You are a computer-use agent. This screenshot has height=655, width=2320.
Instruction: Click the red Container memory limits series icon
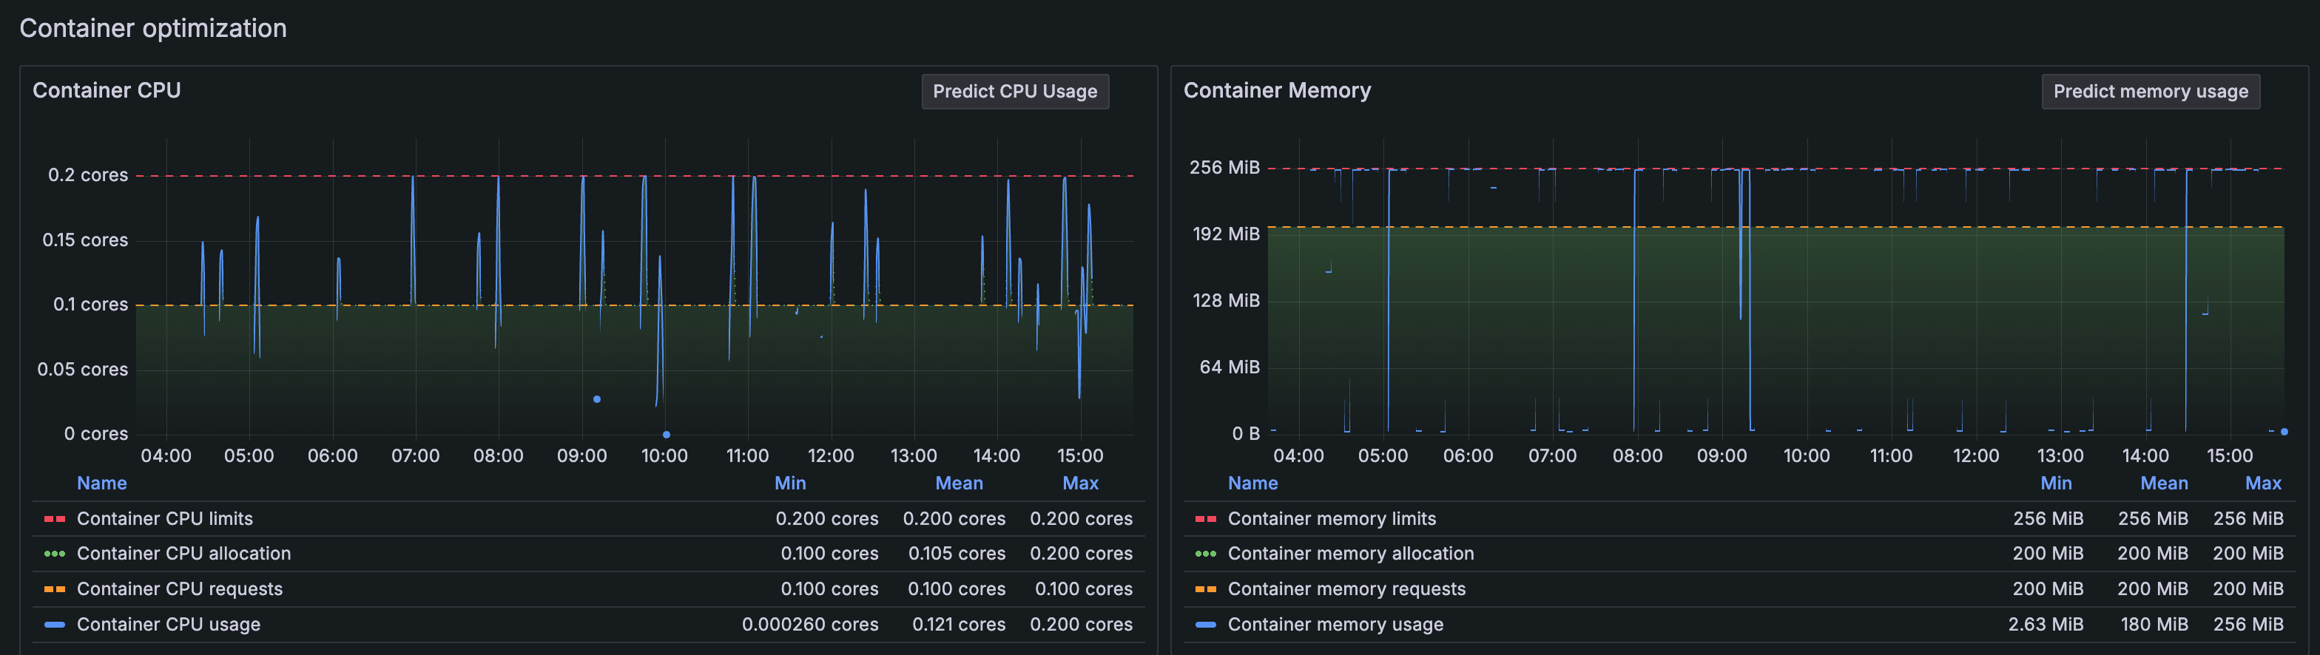[1205, 519]
